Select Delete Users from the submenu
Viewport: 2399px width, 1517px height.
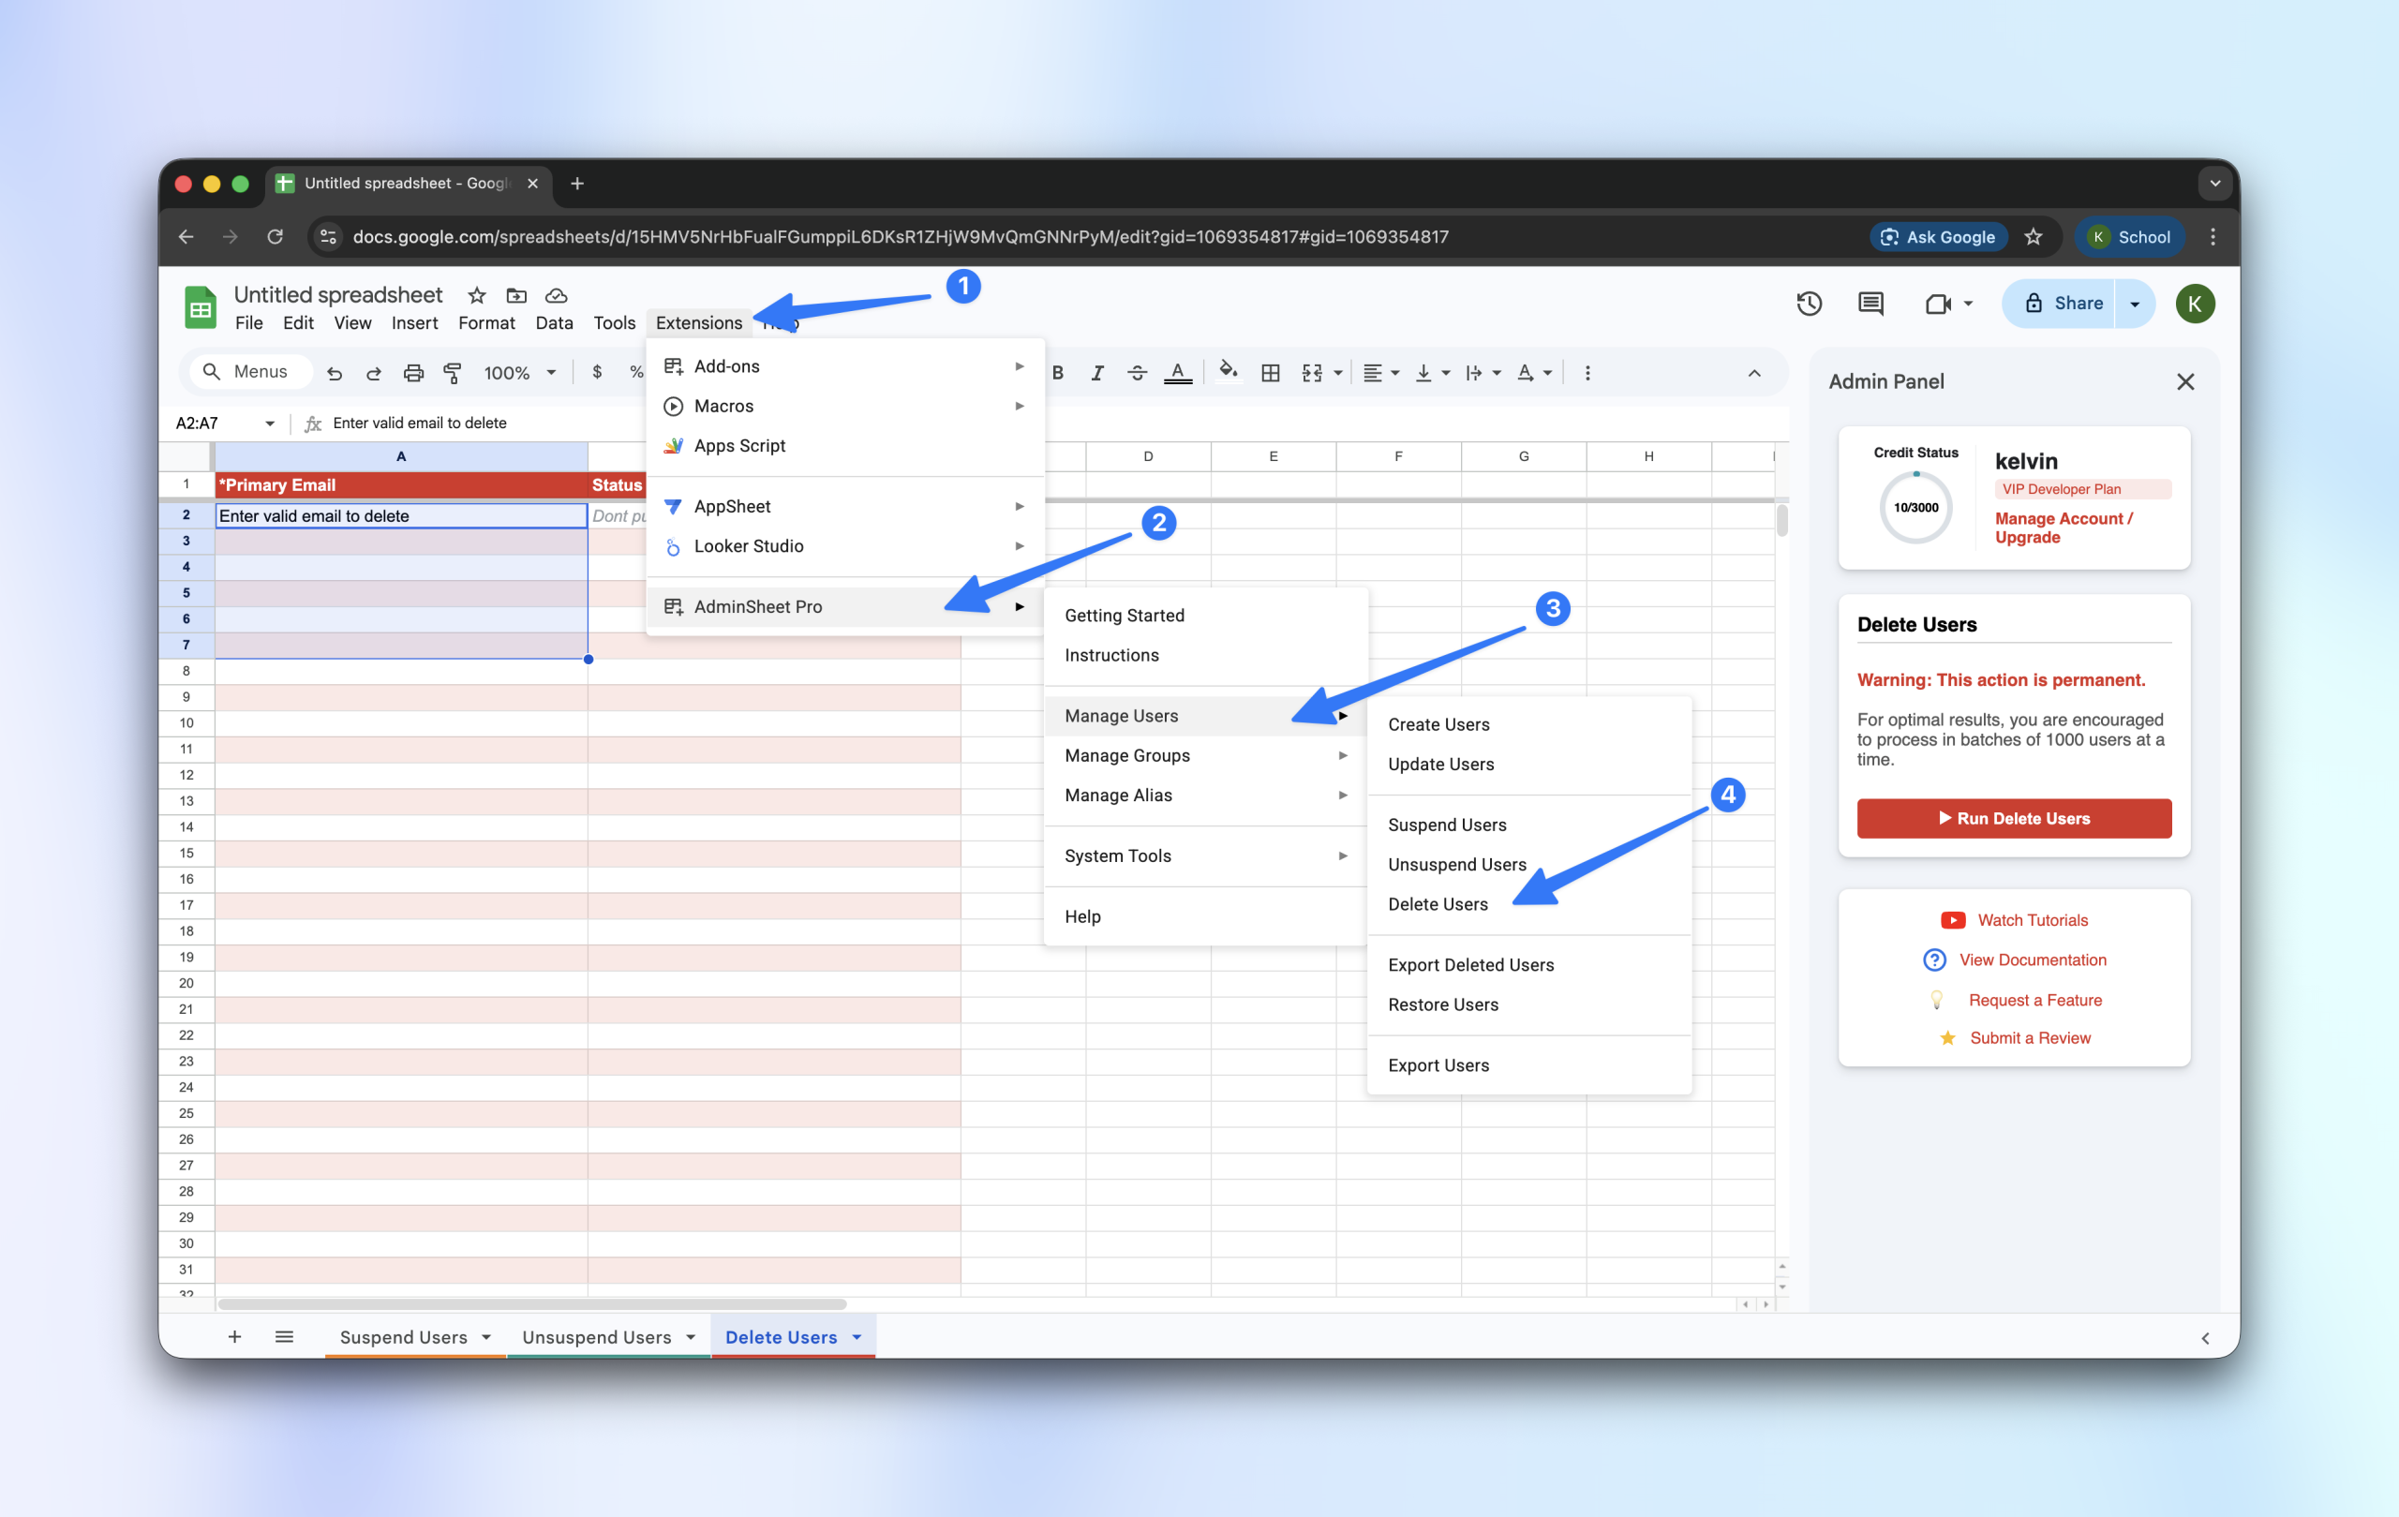tap(1438, 903)
